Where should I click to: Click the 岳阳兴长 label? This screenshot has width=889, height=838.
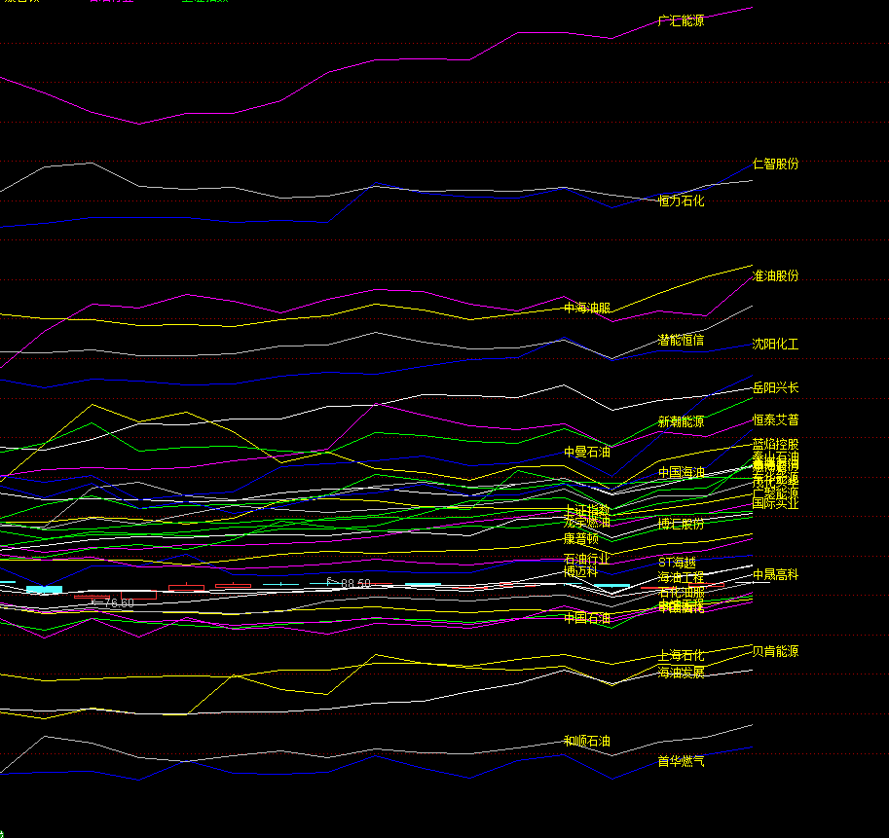(775, 387)
